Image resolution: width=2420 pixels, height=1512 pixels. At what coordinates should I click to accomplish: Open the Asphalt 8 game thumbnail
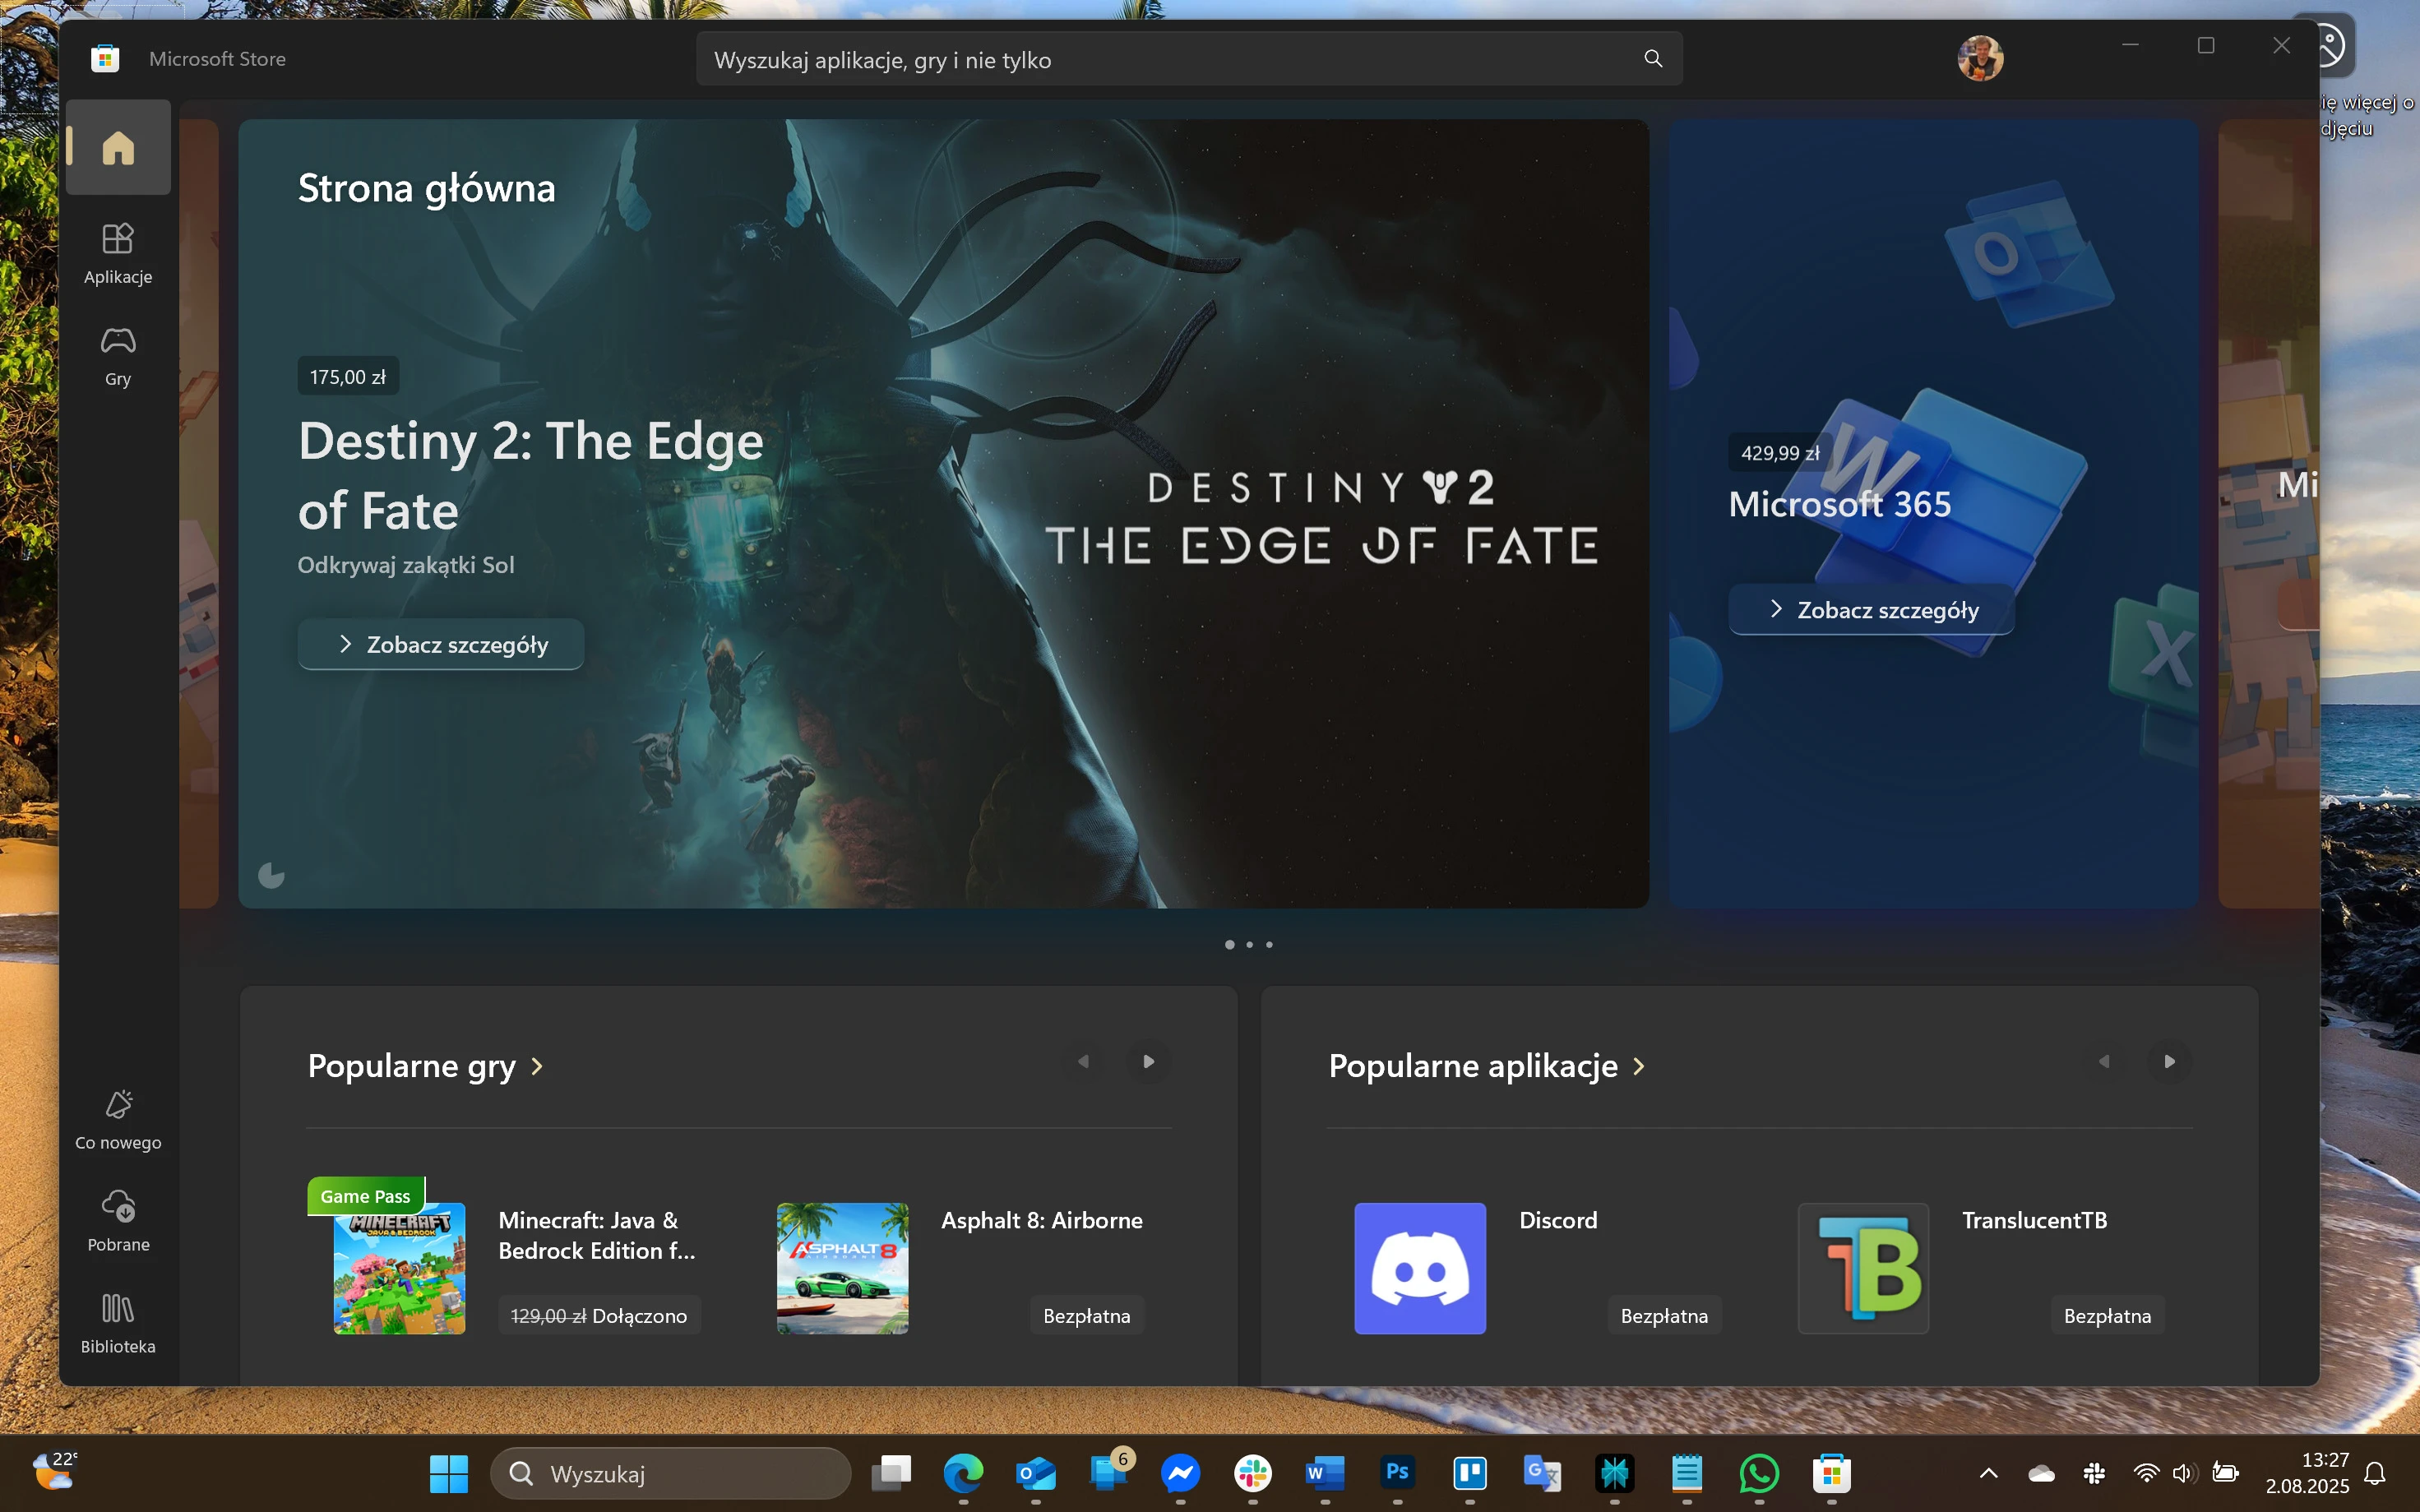[842, 1268]
